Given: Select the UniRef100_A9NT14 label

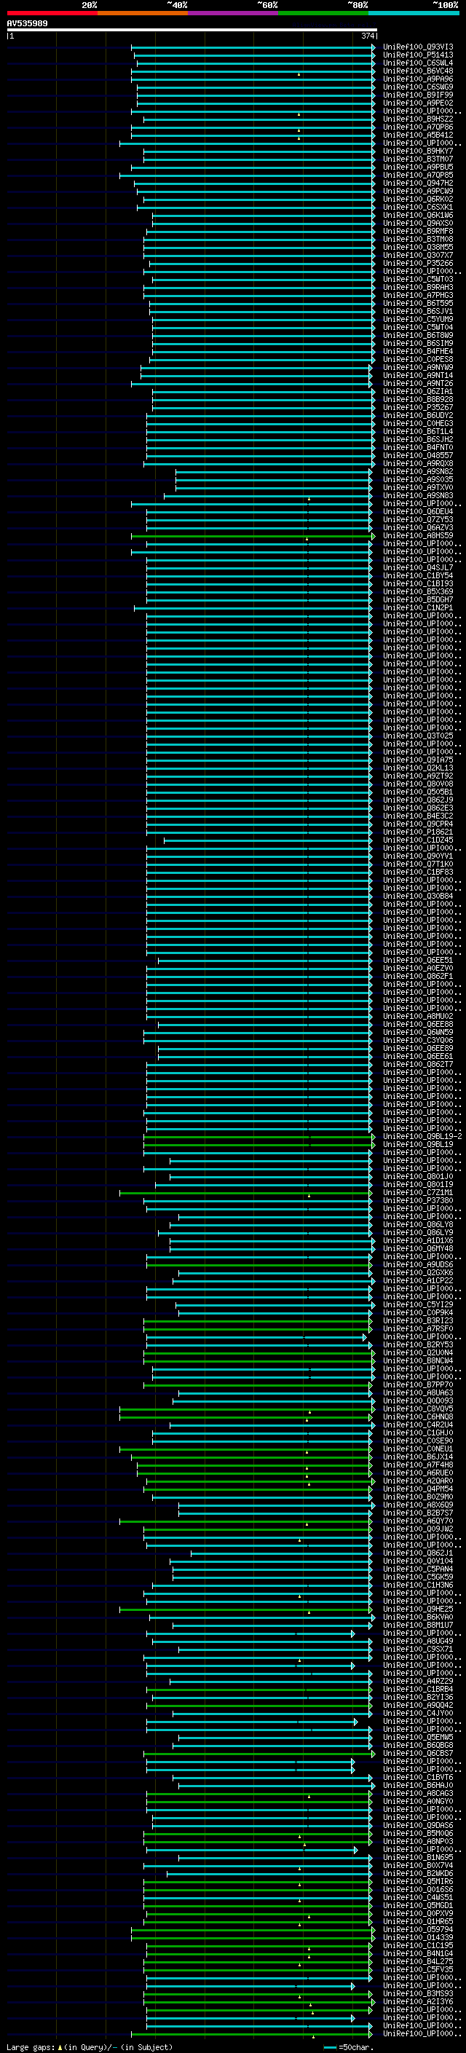Looking at the screenshot, I should [x=418, y=375].
